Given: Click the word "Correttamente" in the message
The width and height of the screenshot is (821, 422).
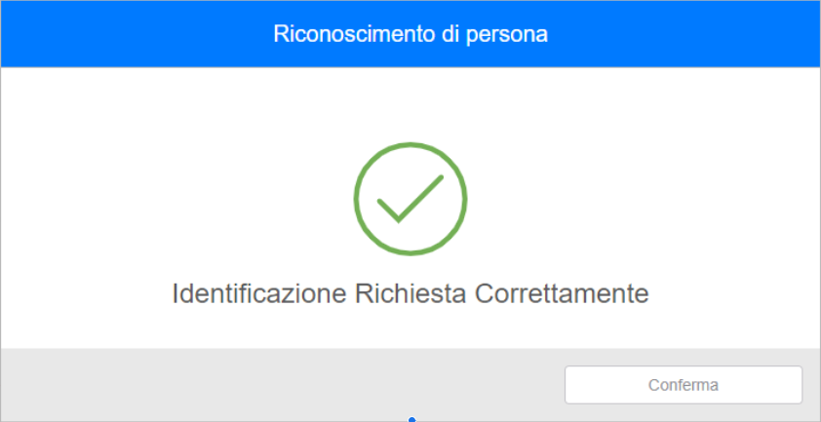Looking at the screenshot, I should [562, 293].
